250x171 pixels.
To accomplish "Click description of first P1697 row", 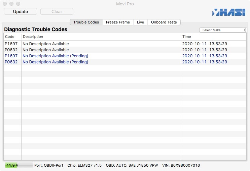I will click(x=46, y=44).
